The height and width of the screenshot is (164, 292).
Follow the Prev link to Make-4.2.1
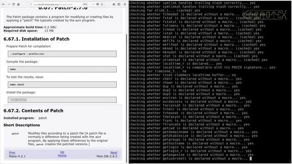(12, 153)
